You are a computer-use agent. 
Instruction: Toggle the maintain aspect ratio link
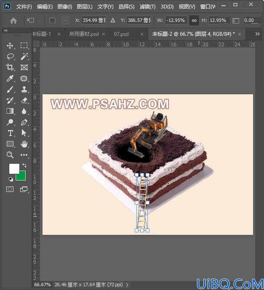coord(194,20)
